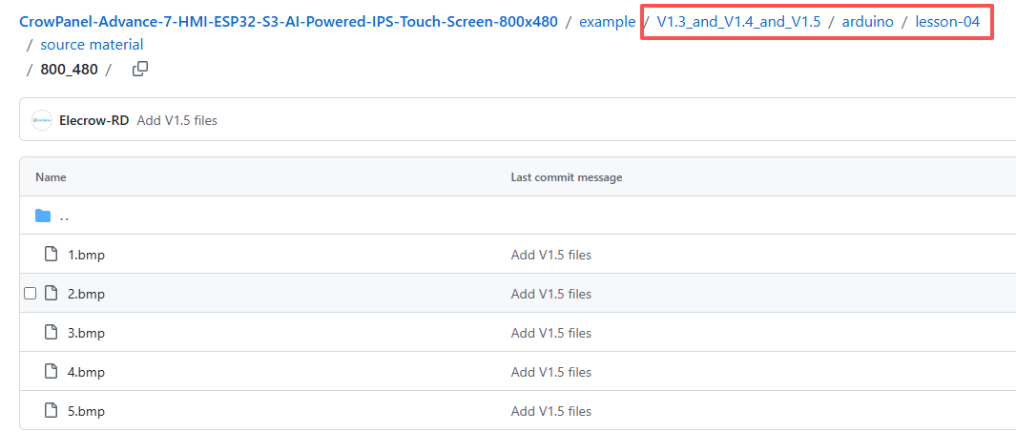This screenshot has width=1016, height=432.
Task: Open file 5.bmp
Action: (86, 411)
